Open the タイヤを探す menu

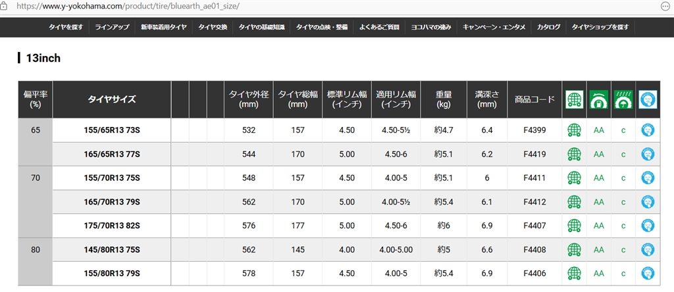point(66,28)
